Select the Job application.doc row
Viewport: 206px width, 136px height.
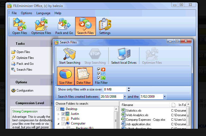pos(154,124)
